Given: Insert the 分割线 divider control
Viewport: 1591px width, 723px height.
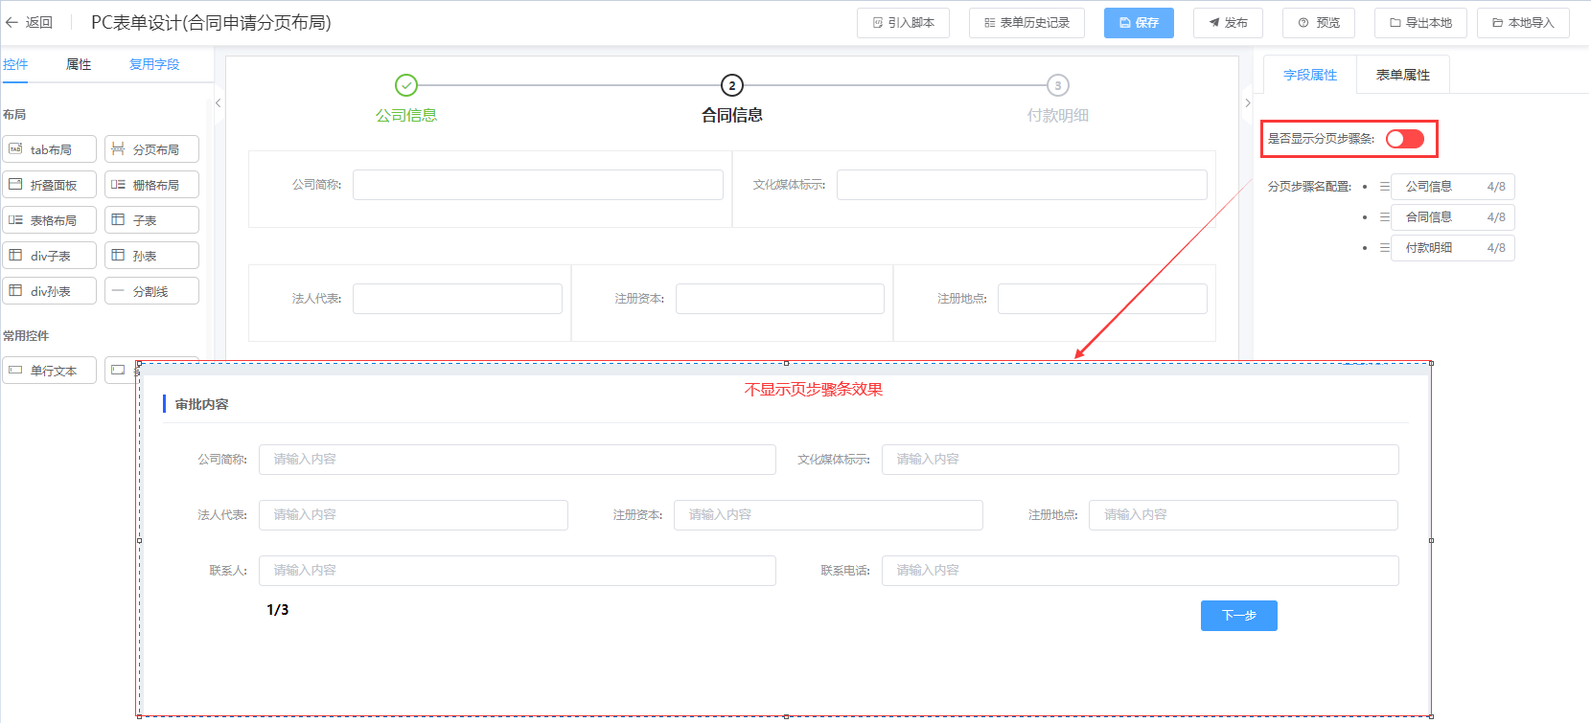Looking at the screenshot, I should tap(151, 291).
